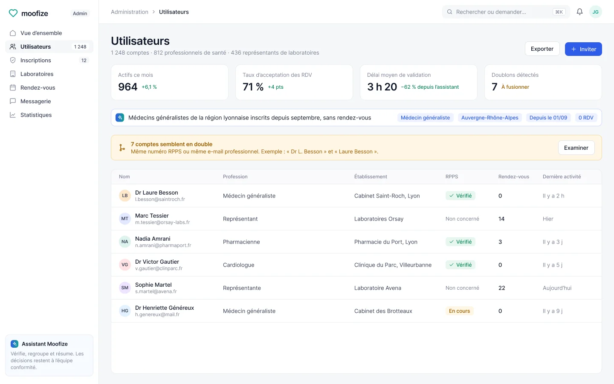
Task: Click the Depuis le 01/09 filter chip
Action: (548, 118)
